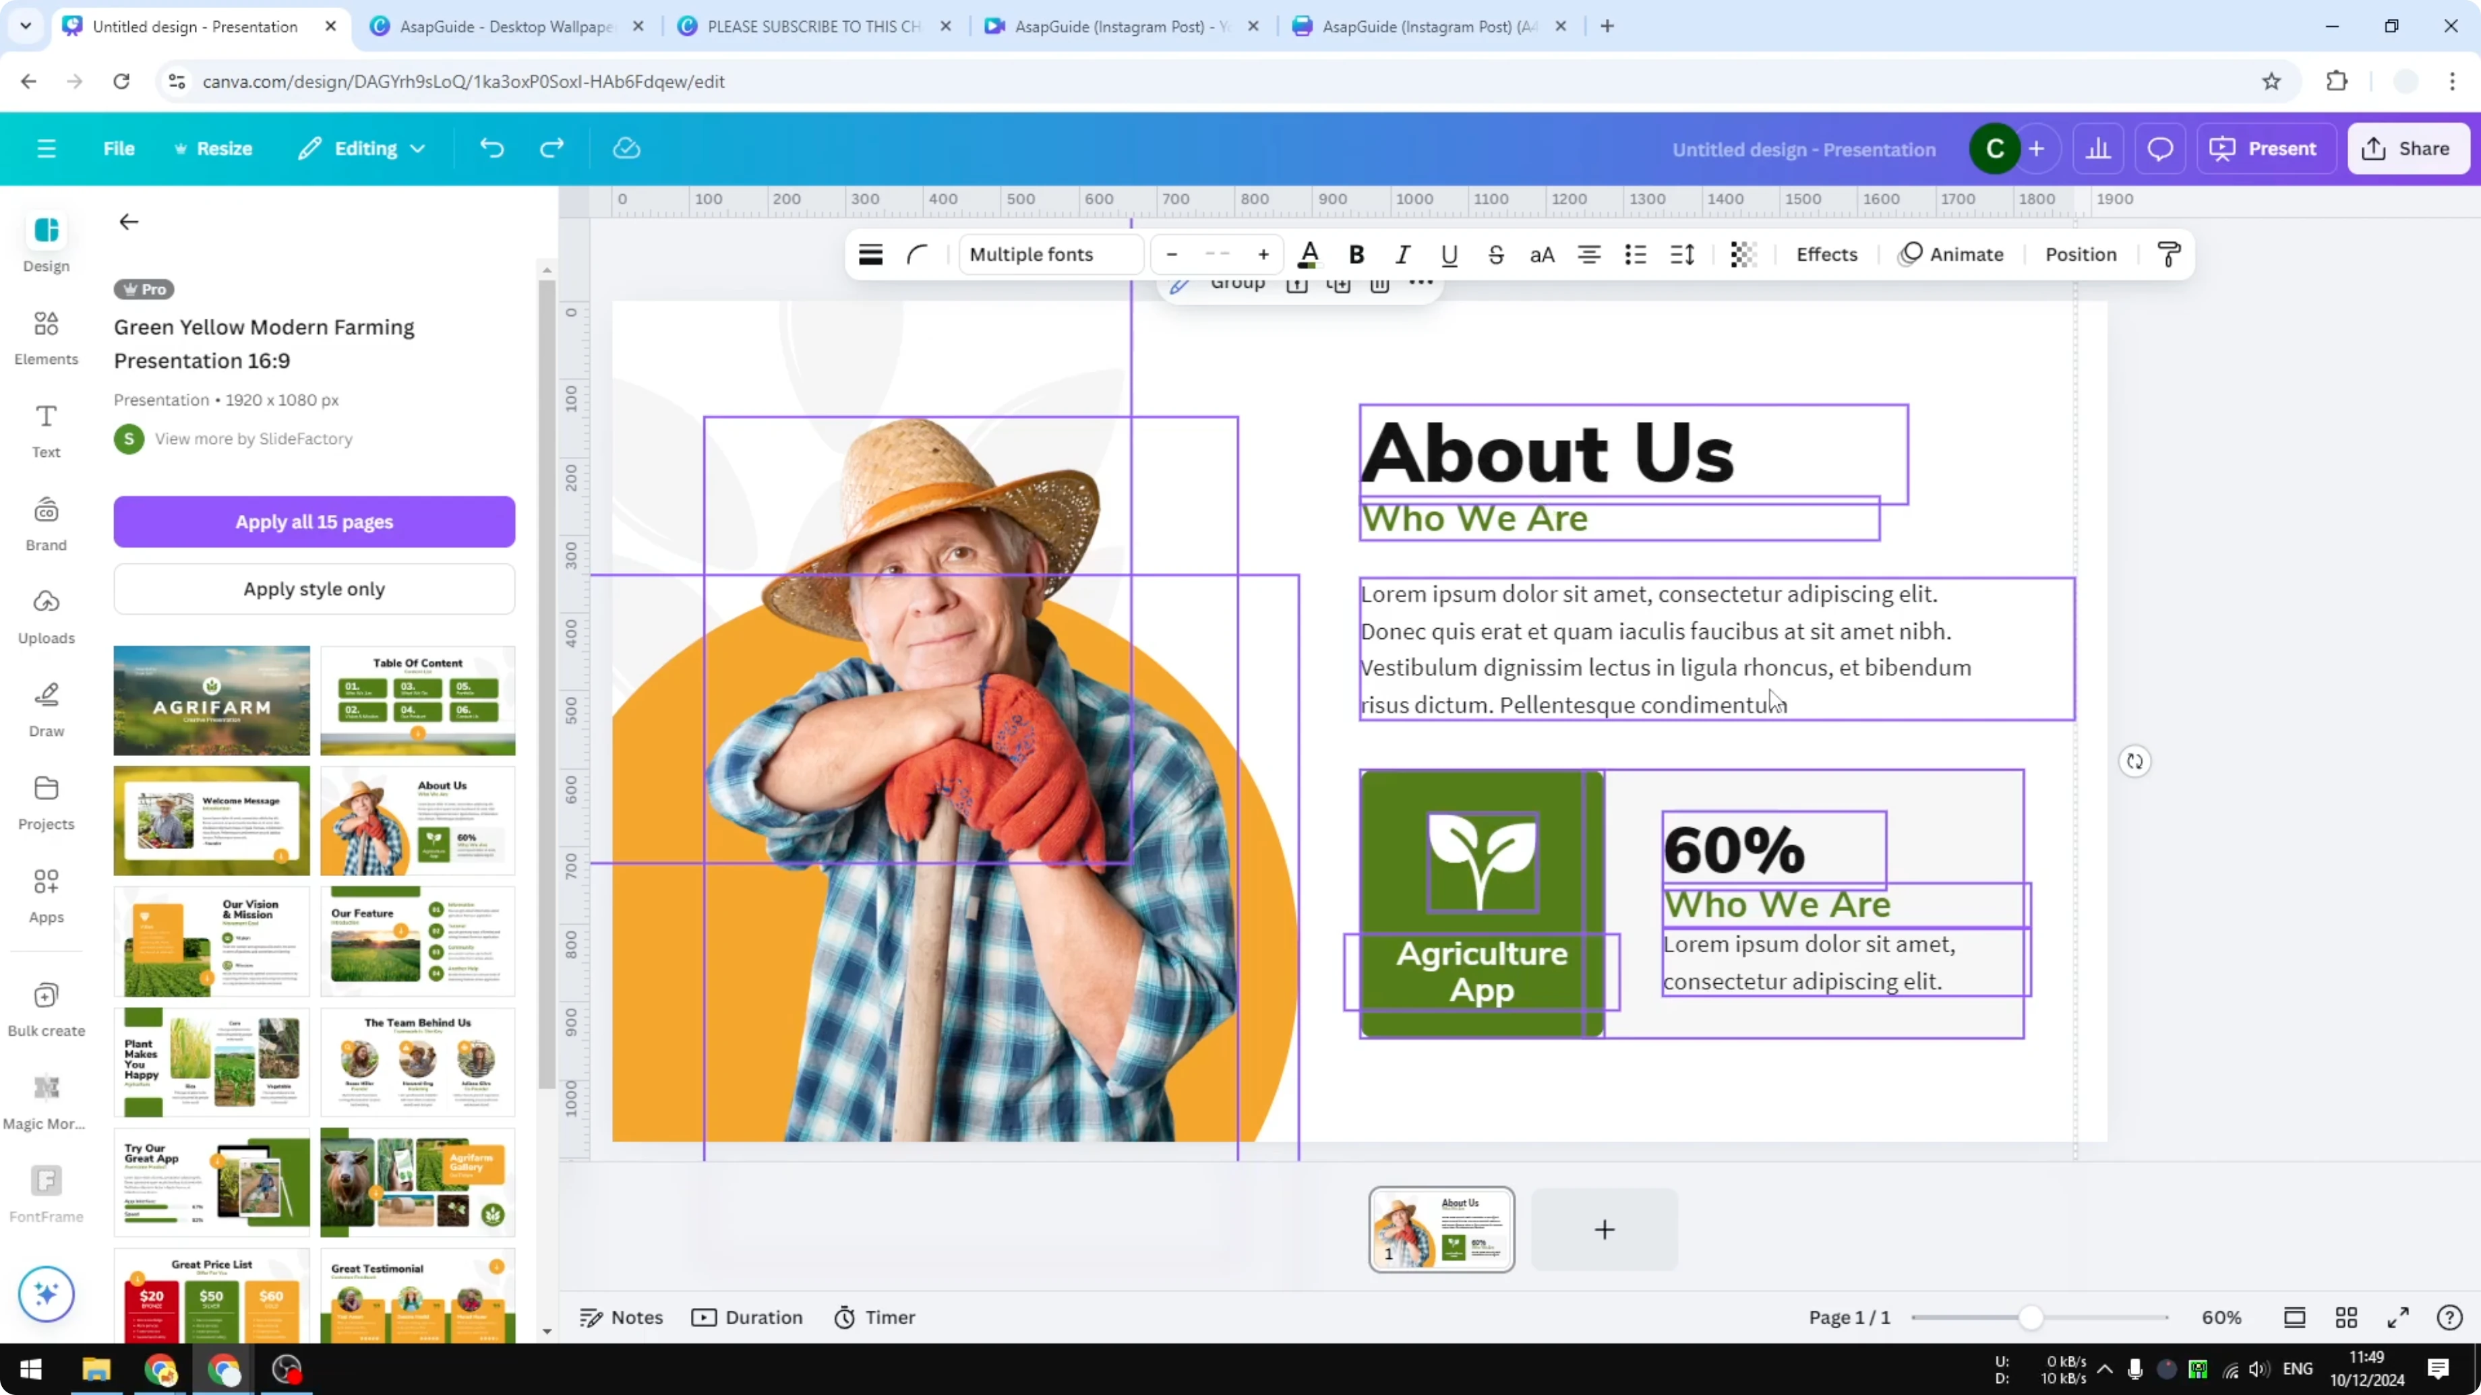Image resolution: width=2481 pixels, height=1395 pixels.
Task: Toggle italic formatting
Action: tap(1402, 254)
